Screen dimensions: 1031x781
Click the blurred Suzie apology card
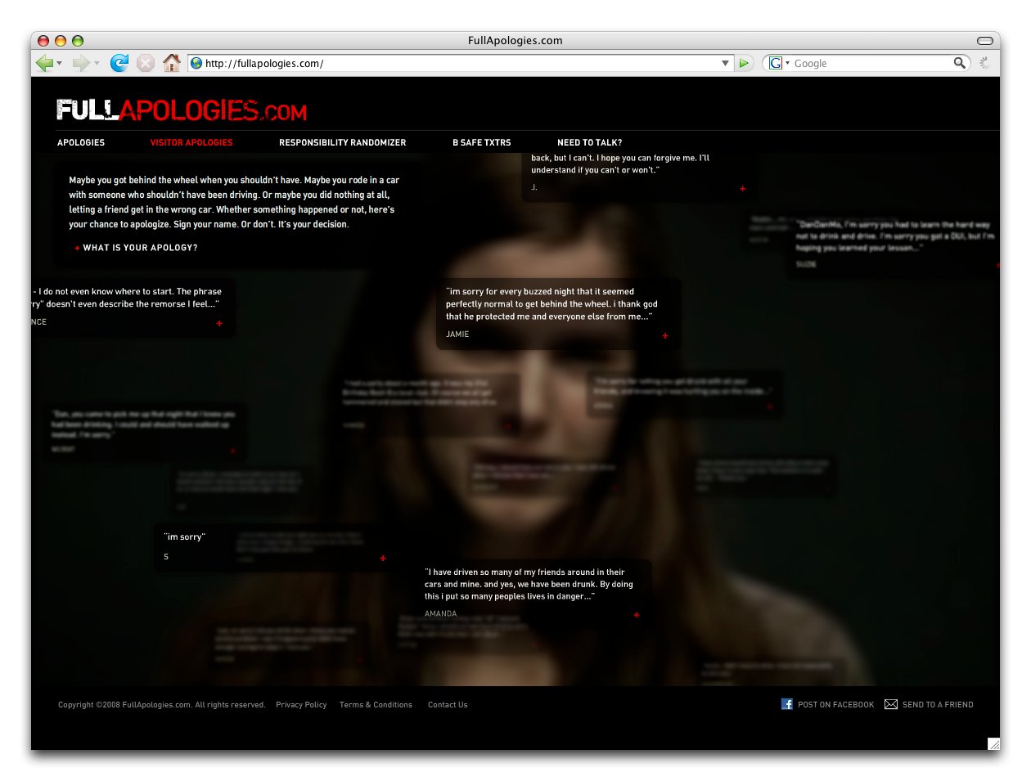(x=892, y=244)
